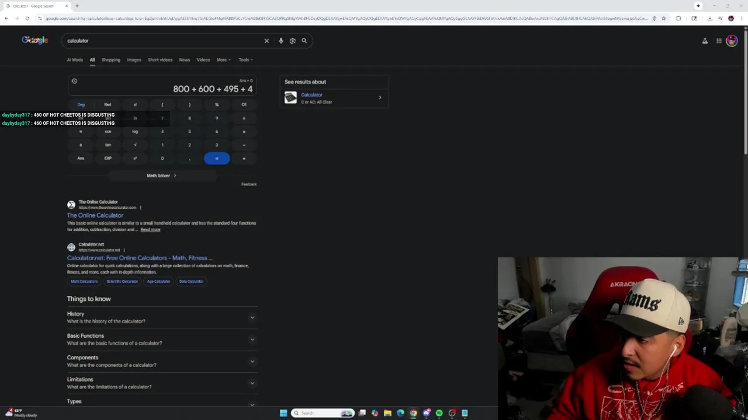Open the Tools dropdown

[x=245, y=60]
